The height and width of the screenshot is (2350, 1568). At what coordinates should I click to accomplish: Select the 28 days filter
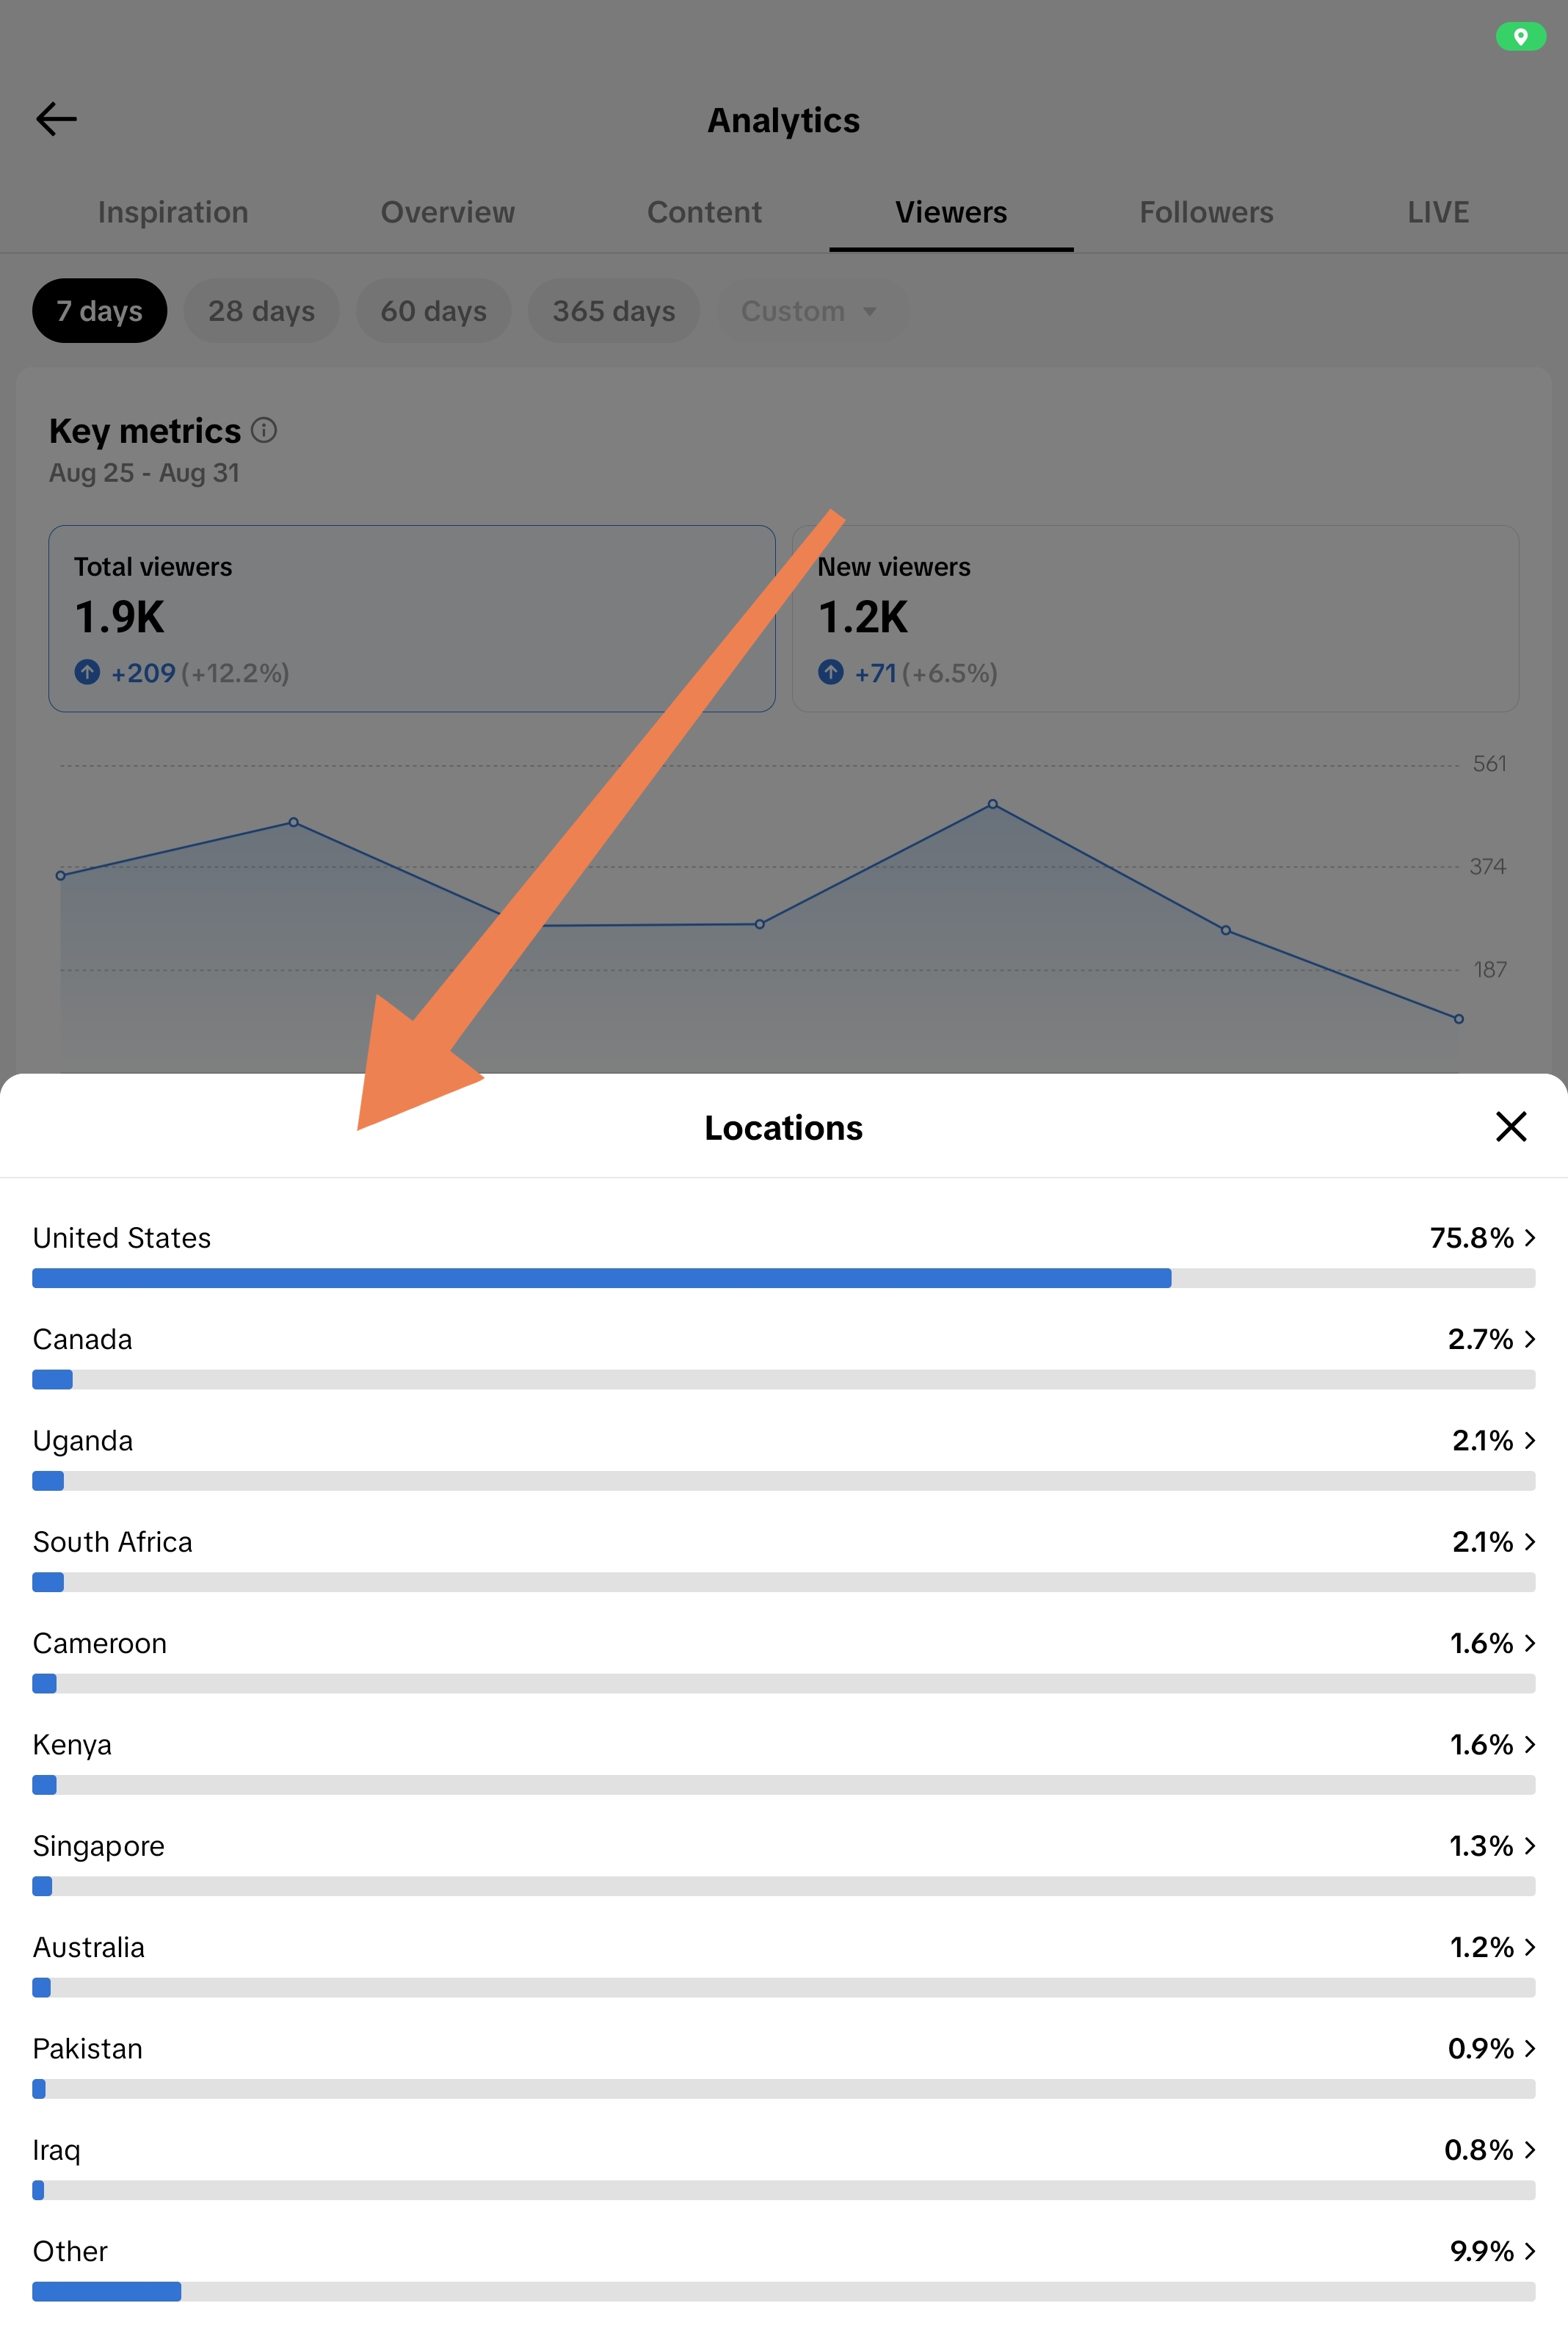click(x=261, y=311)
